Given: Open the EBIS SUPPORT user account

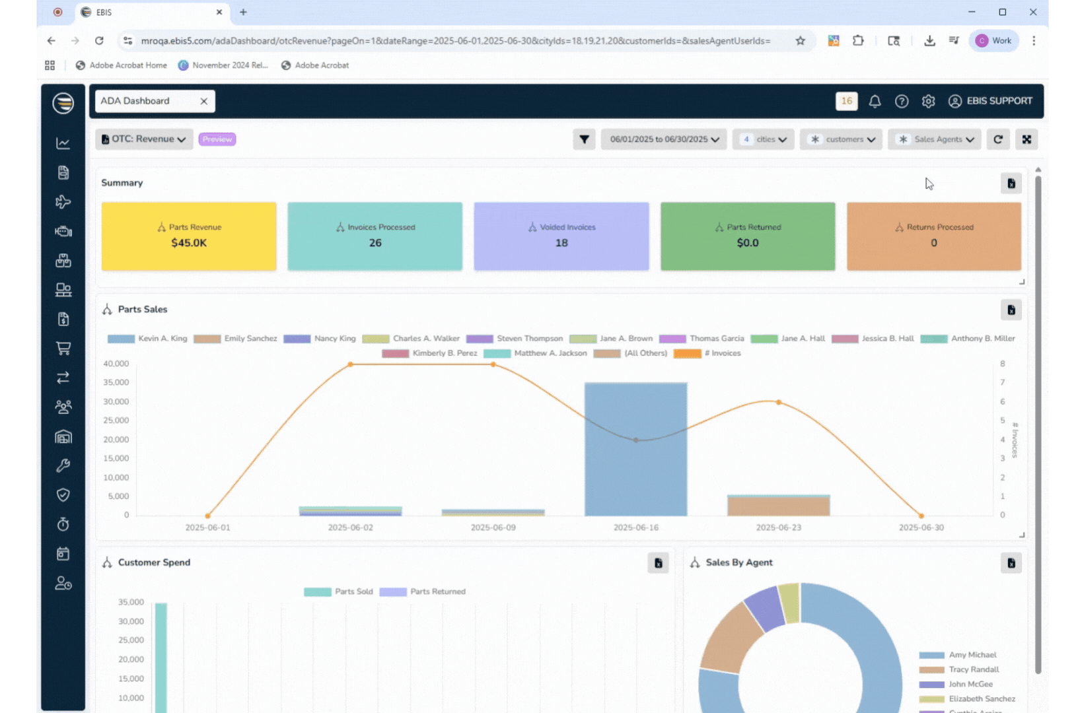Looking at the screenshot, I should (990, 101).
